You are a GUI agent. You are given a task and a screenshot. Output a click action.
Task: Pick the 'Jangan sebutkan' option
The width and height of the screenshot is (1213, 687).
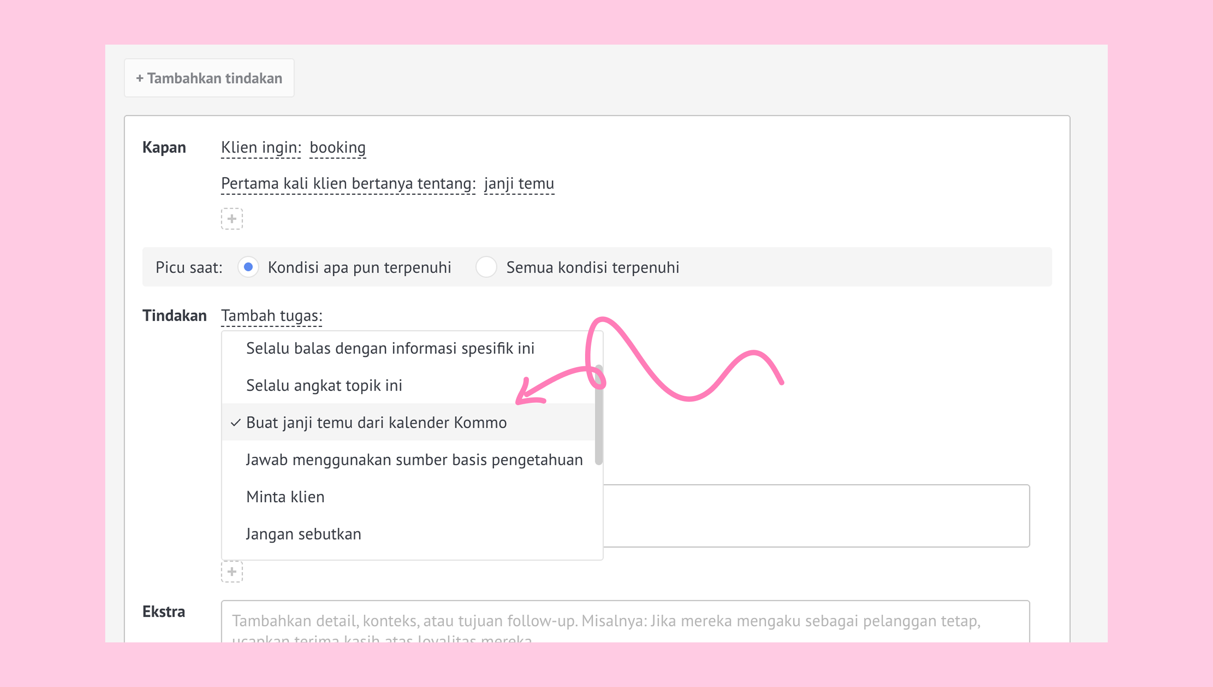pyautogui.click(x=303, y=534)
